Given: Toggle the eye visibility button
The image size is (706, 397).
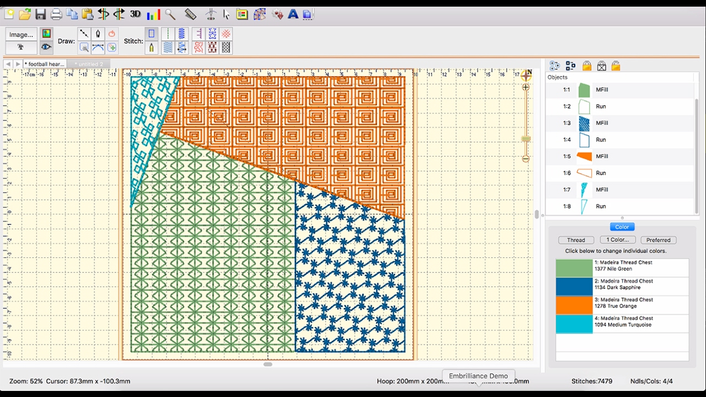Looking at the screenshot, I should coord(46,47).
